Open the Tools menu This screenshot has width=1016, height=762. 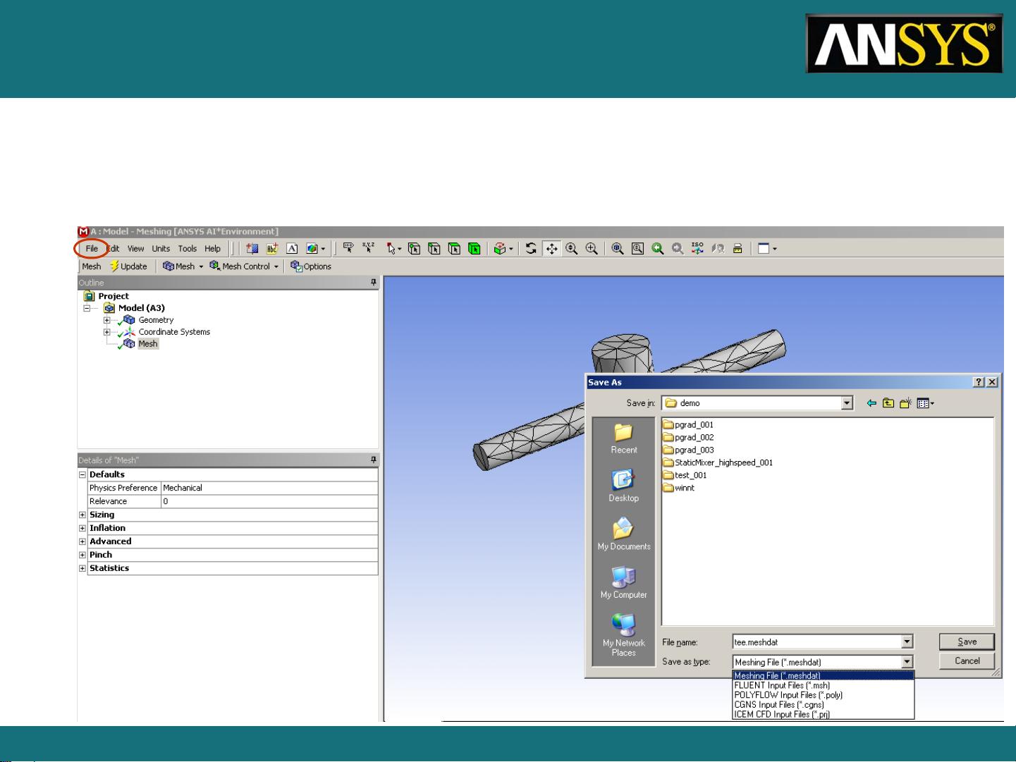pyautogui.click(x=186, y=248)
